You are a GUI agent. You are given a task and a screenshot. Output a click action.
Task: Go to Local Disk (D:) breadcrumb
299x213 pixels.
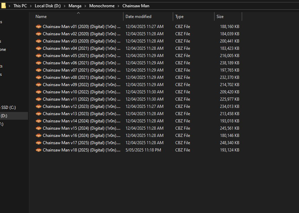point(48,6)
